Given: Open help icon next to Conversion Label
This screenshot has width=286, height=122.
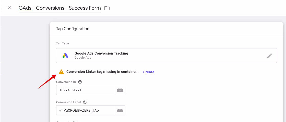Looking at the screenshot, I should click(85, 102).
